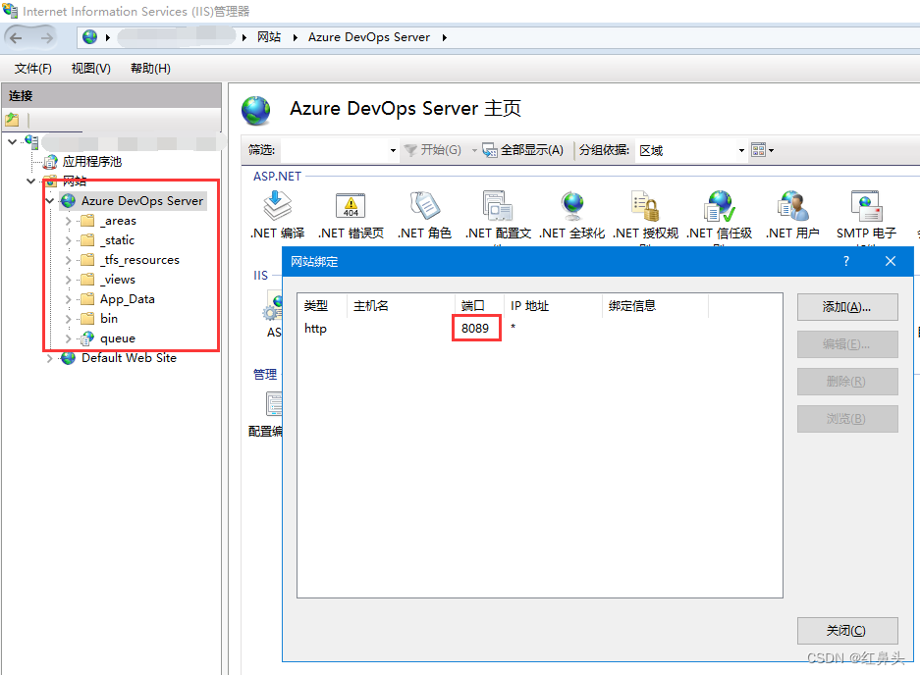Click 网站 in the breadcrumb path
920x675 pixels.
[x=269, y=37]
